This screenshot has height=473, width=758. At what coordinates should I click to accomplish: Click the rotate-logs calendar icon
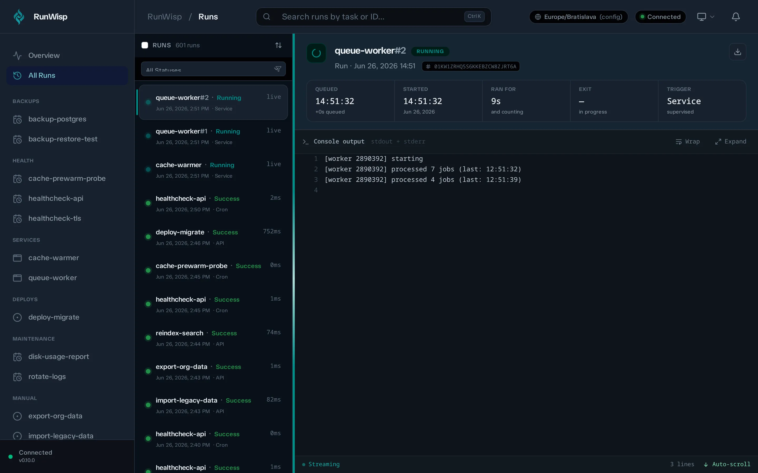point(18,377)
